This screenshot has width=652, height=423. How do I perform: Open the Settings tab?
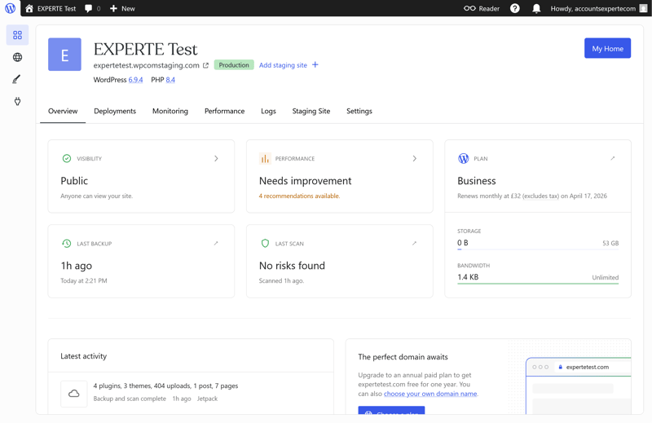[x=359, y=111]
